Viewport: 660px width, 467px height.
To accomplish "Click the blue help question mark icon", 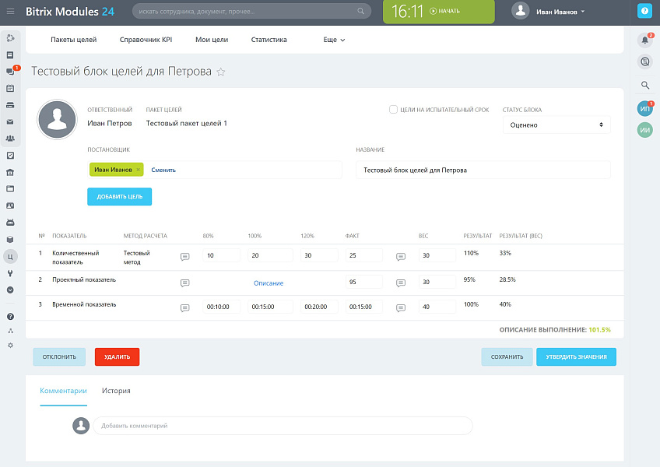I will click(644, 11).
